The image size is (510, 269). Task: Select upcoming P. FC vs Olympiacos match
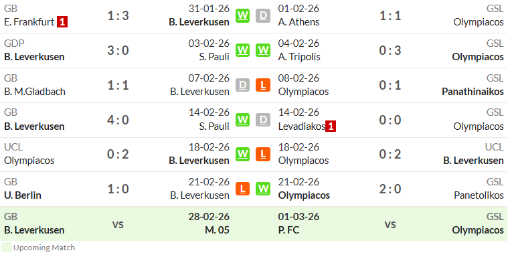pyautogui.click(x=391, y=223)
